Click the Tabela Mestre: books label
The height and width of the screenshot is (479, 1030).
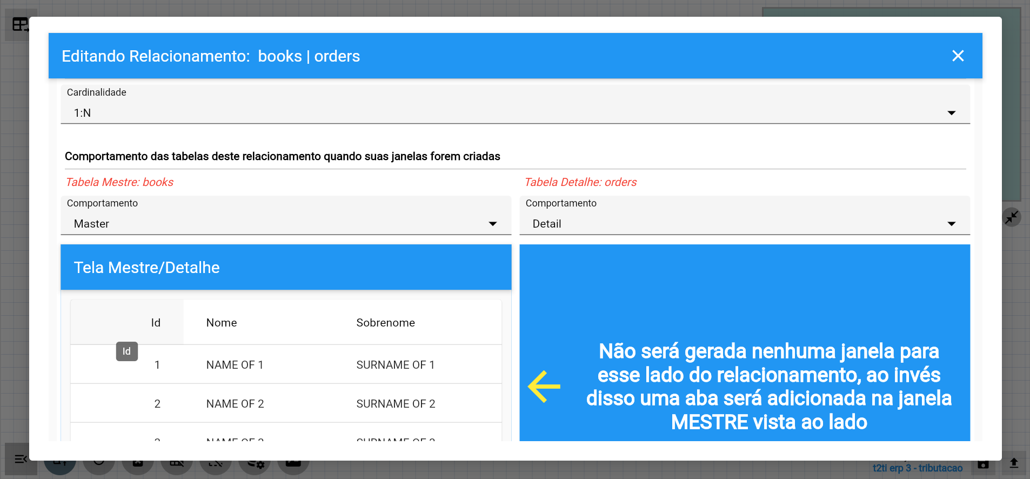pyautogui.click(x=119, y=182)
